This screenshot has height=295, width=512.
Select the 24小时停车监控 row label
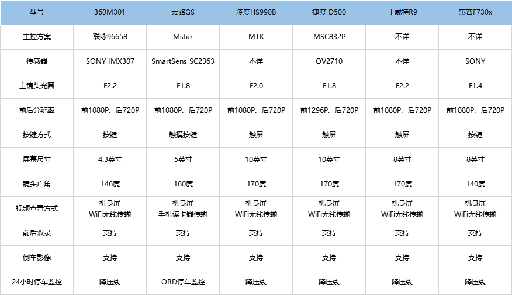tap(37, 282)
